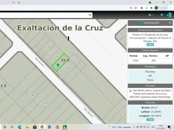Open the Planos download link
The image size is (174, 130).
(150, 80)
